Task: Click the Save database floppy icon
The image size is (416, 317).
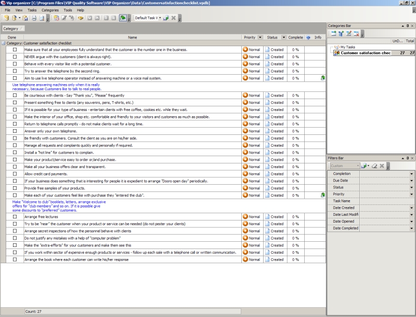Action: point(25,18)
